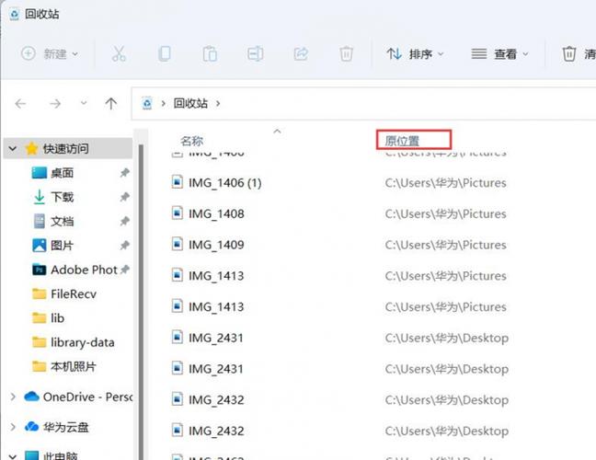Click the Recycle Bin icon in the address bar
The width and height of the screenshot is (596, 460).
[x=147, y=103]
